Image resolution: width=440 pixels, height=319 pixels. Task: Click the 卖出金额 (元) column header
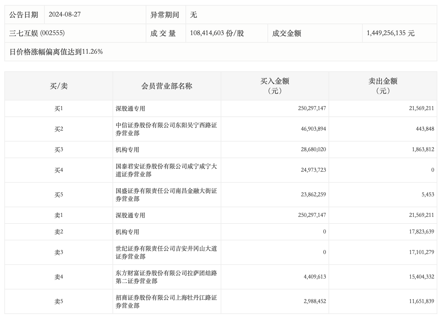coord(383,86)
